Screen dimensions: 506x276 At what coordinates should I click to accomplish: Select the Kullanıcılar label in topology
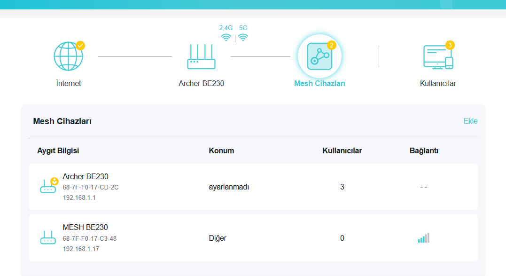pos(438,83)
